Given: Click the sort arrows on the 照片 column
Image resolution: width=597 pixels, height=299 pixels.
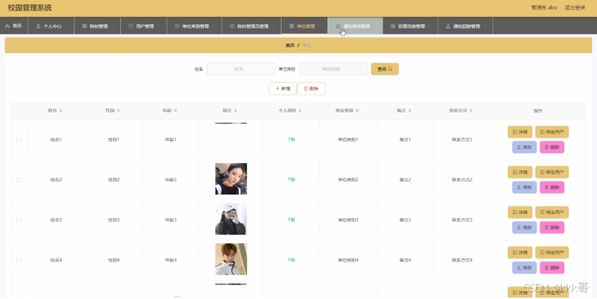Looking at the screenshot, I should [x=236, y=111].
